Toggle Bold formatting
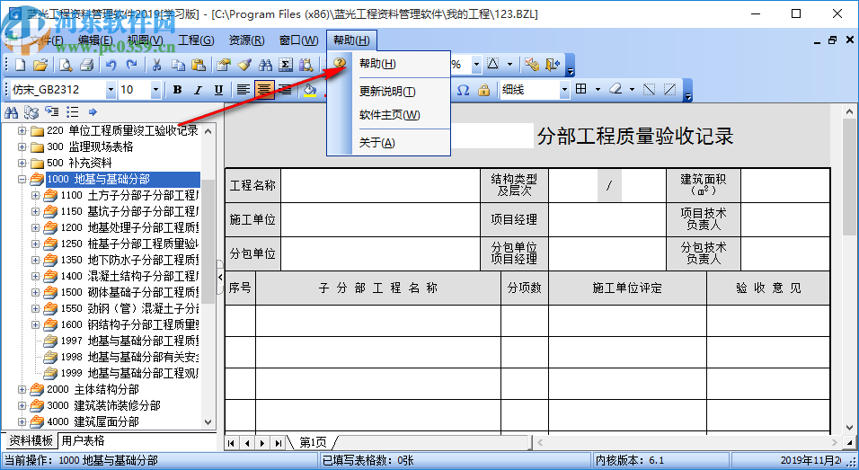 [178, 90]
